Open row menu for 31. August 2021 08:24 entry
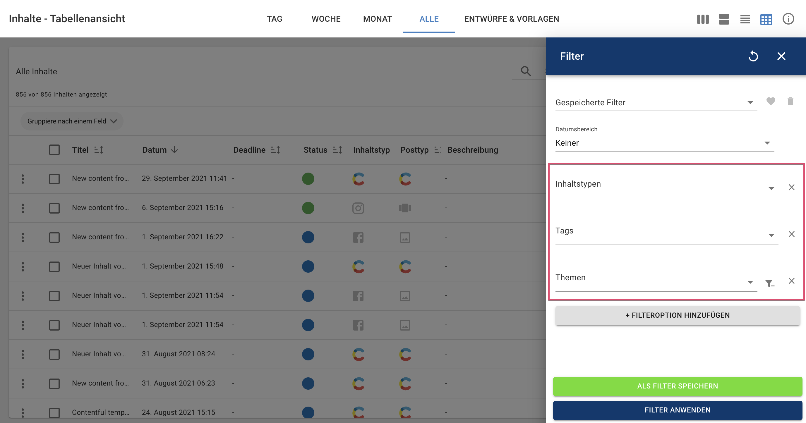This screenshot has width=806, height=423. pyautogui.click(x=23, y=354)
